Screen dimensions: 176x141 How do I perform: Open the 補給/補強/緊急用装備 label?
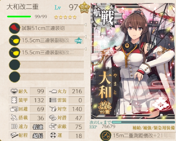coord(154,128)
